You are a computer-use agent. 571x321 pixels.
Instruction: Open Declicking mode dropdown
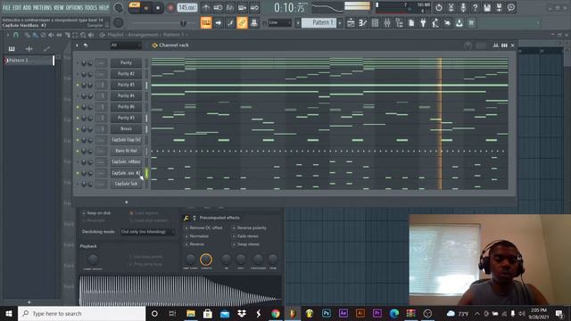147,232
